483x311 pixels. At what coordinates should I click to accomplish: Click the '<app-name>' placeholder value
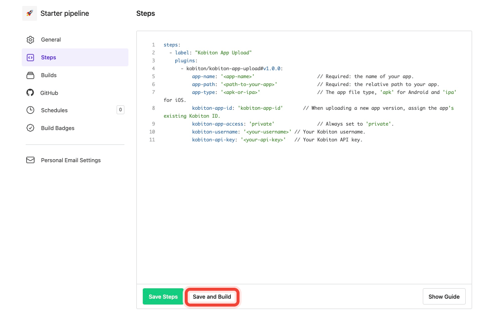pyautogui.click(x=238, y=77)
